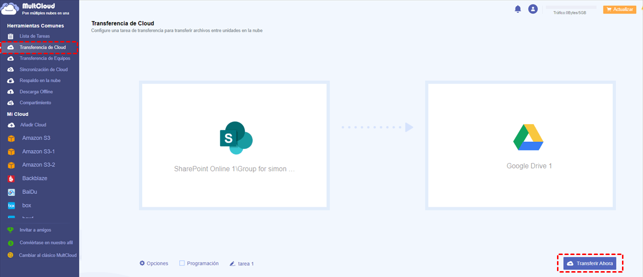Select Amazon S3-2 cloud

[x=39, y=165]
